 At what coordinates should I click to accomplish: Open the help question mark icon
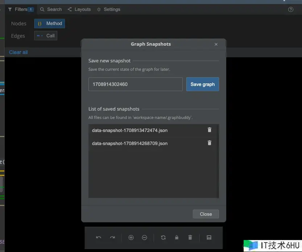(290, 9)
